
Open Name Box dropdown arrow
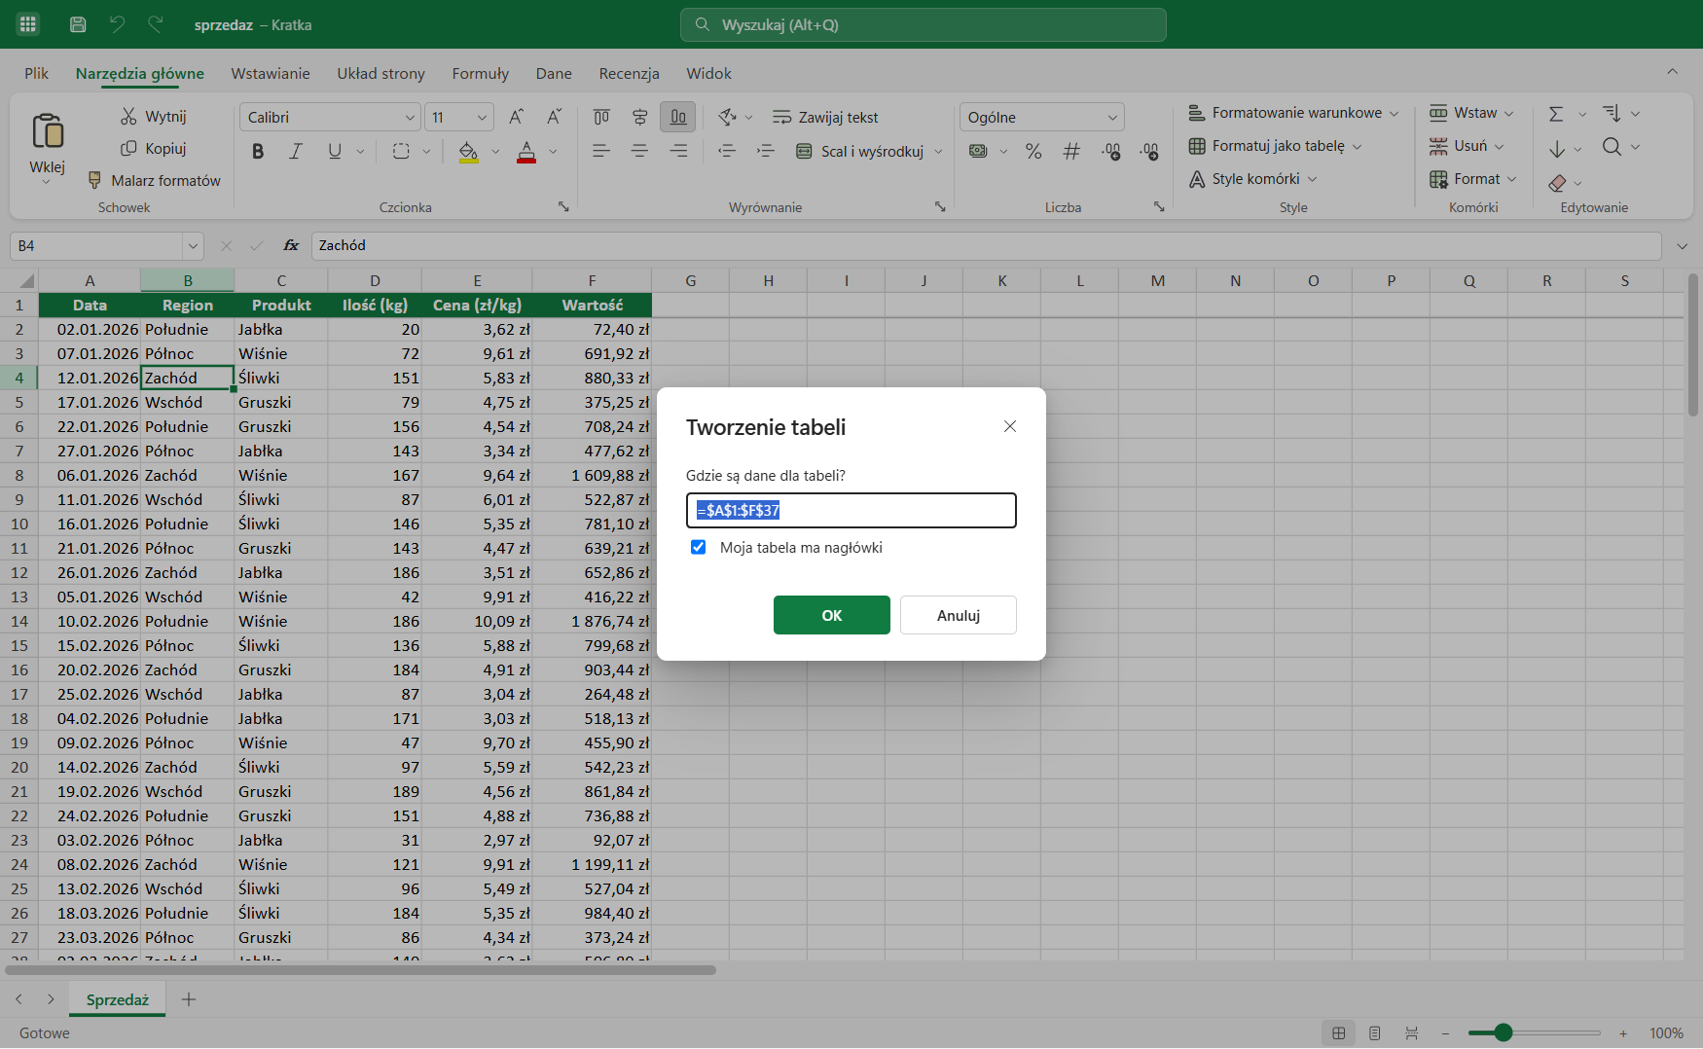coord(193,246)
